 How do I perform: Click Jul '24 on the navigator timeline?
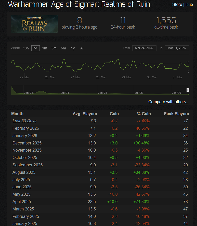pos(65,93)
